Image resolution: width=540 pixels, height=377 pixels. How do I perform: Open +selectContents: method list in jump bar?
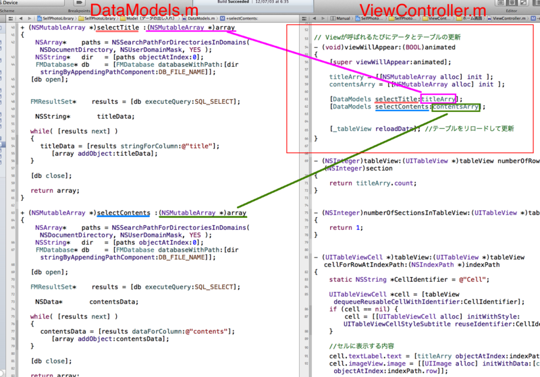pyautogui.click(x=239, y=18)
